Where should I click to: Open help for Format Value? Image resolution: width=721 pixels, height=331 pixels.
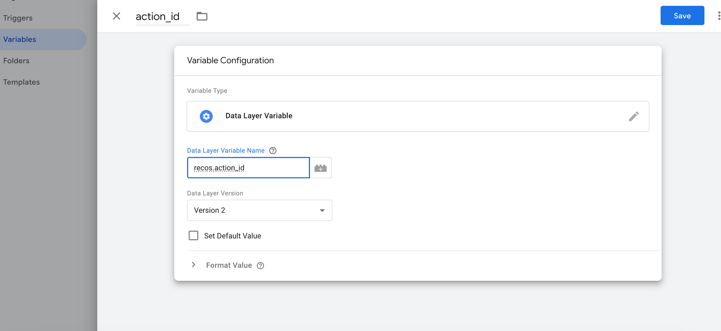(260, 266)
